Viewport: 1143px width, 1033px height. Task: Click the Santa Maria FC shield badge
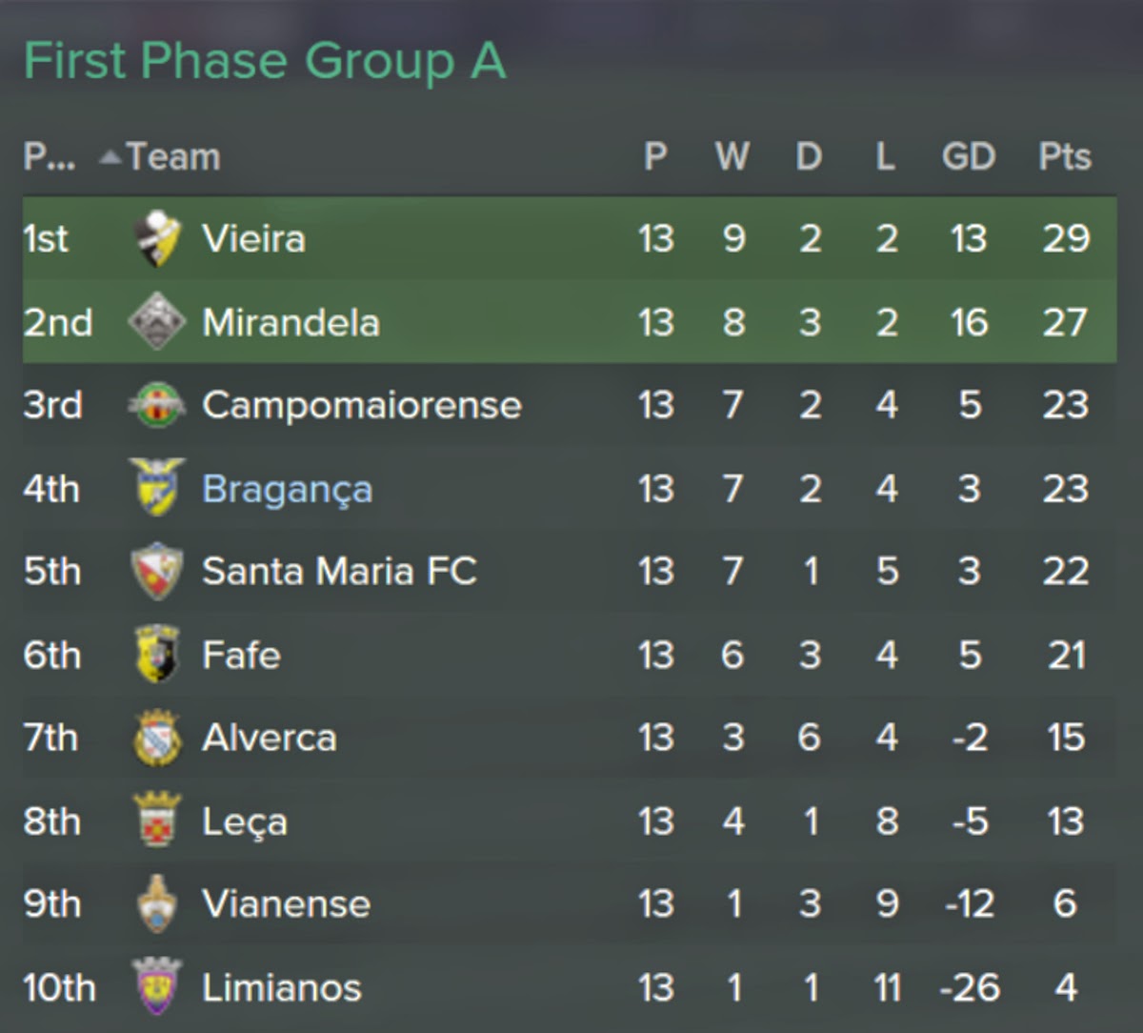157,572
